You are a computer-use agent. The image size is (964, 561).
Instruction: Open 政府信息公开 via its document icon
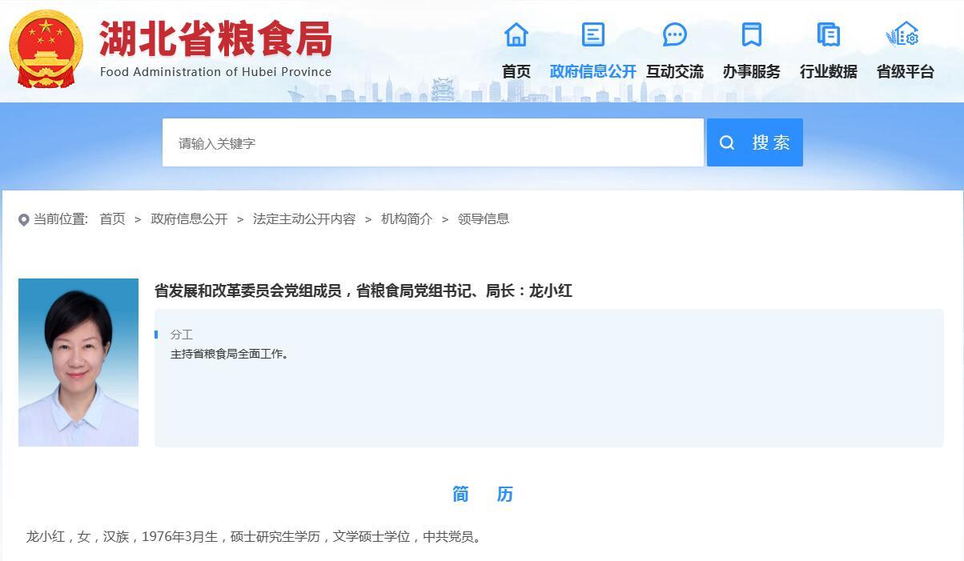(592, 34)
